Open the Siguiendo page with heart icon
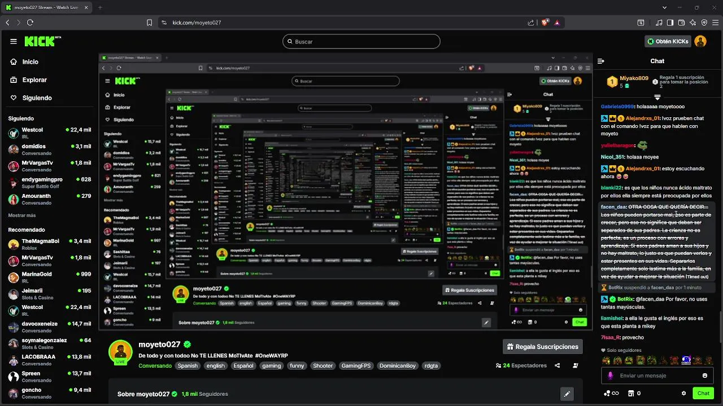Image resolution: width=723 pixels, height=406 pixels. pyautogui.click(x=31, y=98)
